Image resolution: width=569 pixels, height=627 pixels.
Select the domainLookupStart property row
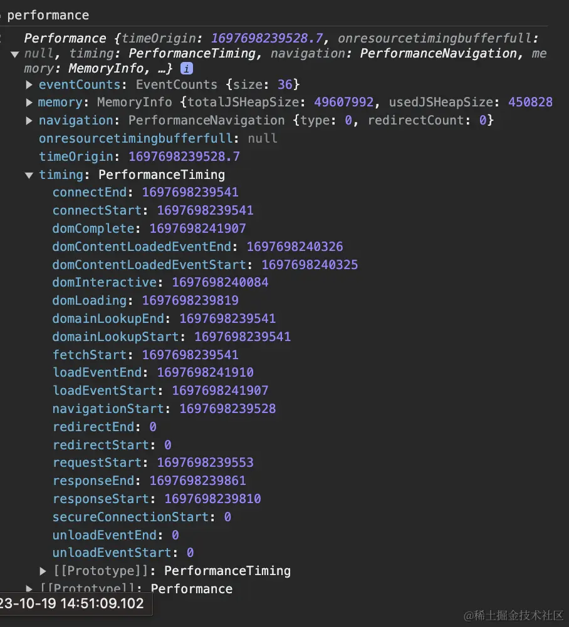[171, 337]
